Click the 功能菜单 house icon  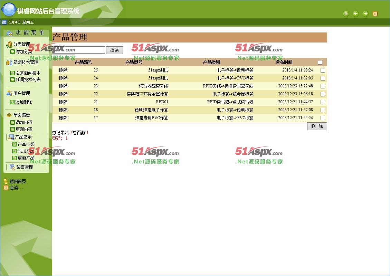pos(9,33)
